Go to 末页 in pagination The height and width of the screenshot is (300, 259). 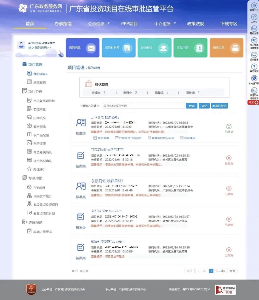point(232,271)
